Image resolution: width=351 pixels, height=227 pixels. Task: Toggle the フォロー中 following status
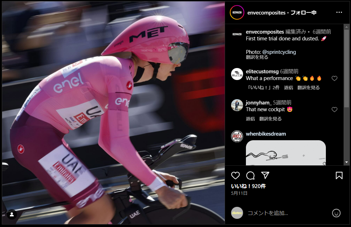point(303,12)
